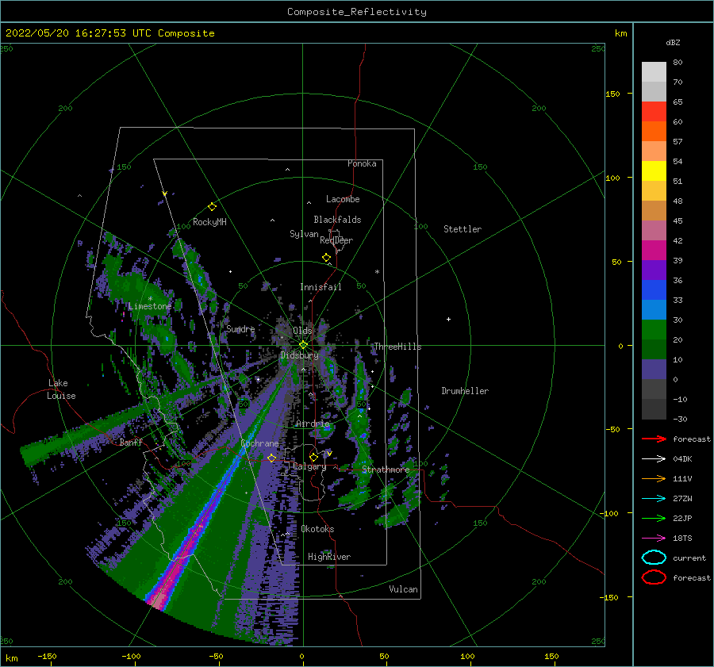
Task: Pick the light gray 70-80 dBZ swatch
Action: pos(654,72)
